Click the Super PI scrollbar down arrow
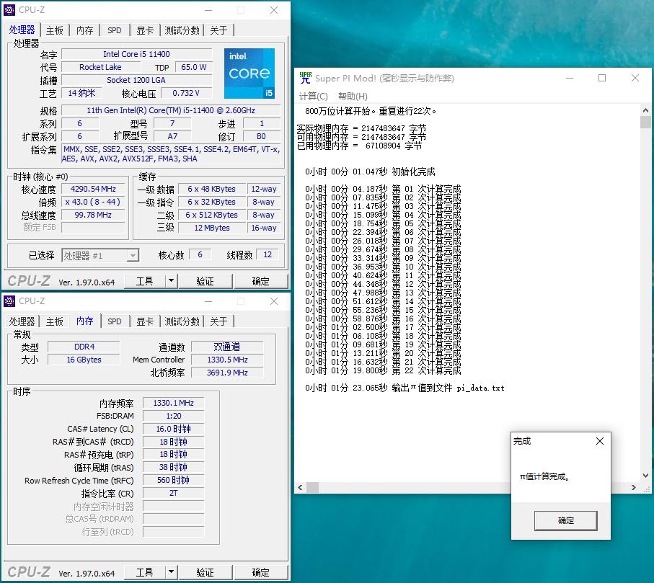This screenshot has width=654, height=583. pyautogui.click(x=645, y=475)
